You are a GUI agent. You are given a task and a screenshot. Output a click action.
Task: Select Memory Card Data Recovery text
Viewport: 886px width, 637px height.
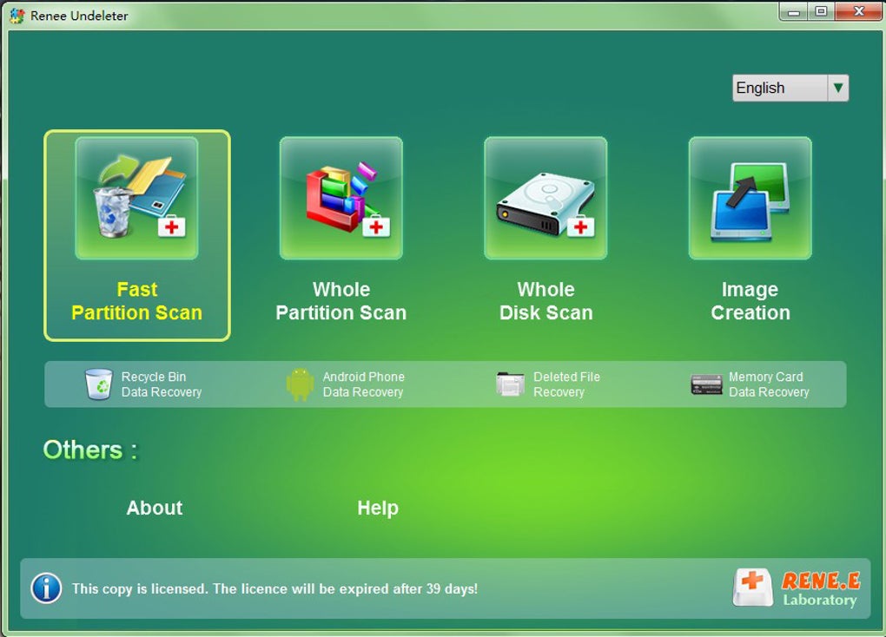769,384
